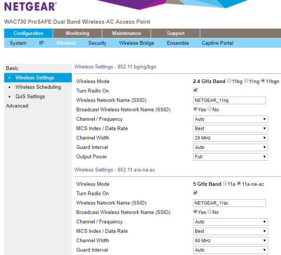Open Wireless Settings in the sidebar
281x255 pixels.
click(38, 77)
